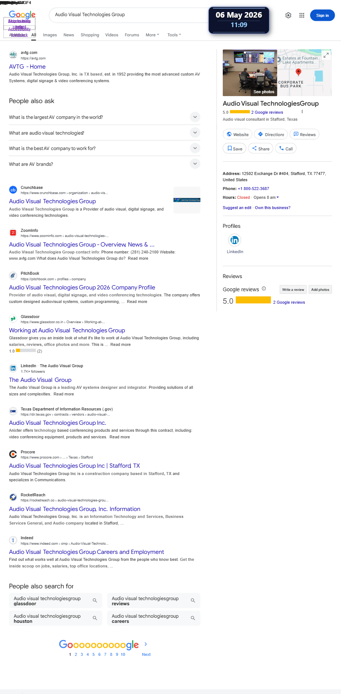Click the ZoomInfo favicon icon
Viewport: 345px width, 694px height.
click(x=13, y=233)
